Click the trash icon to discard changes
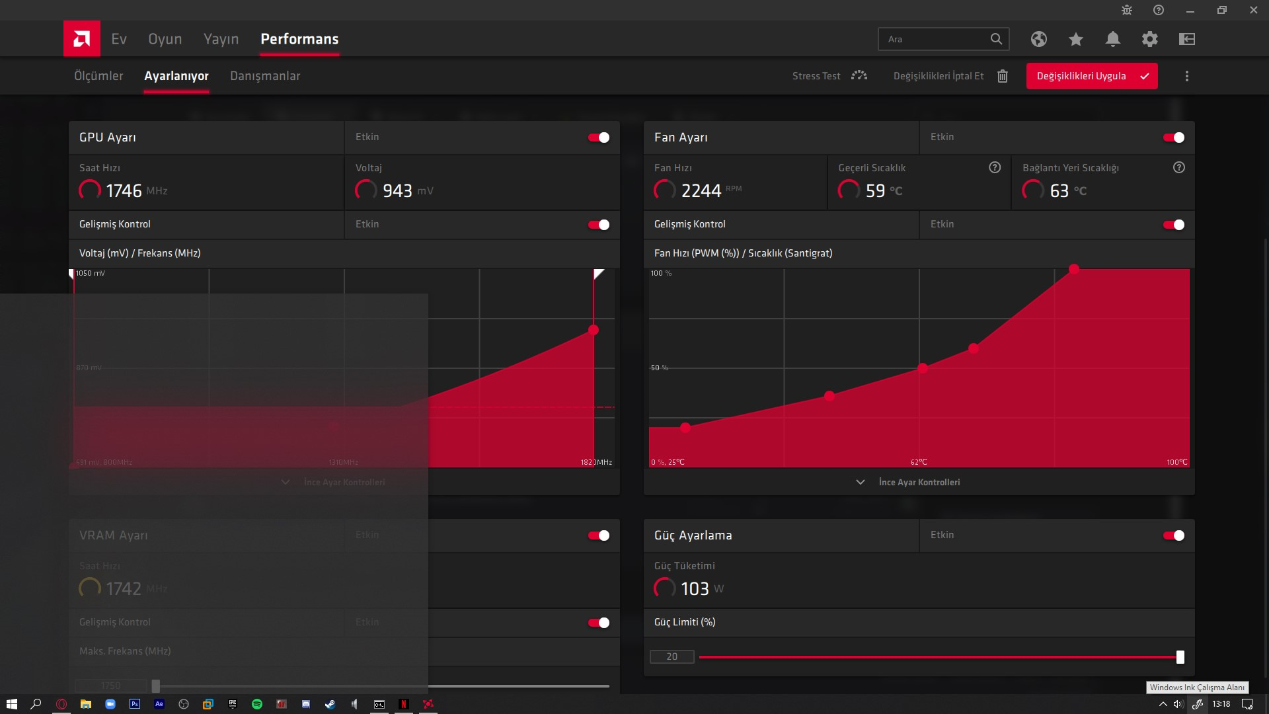The height and width of the screenshot is (714, 1269). click(1002, 76)
